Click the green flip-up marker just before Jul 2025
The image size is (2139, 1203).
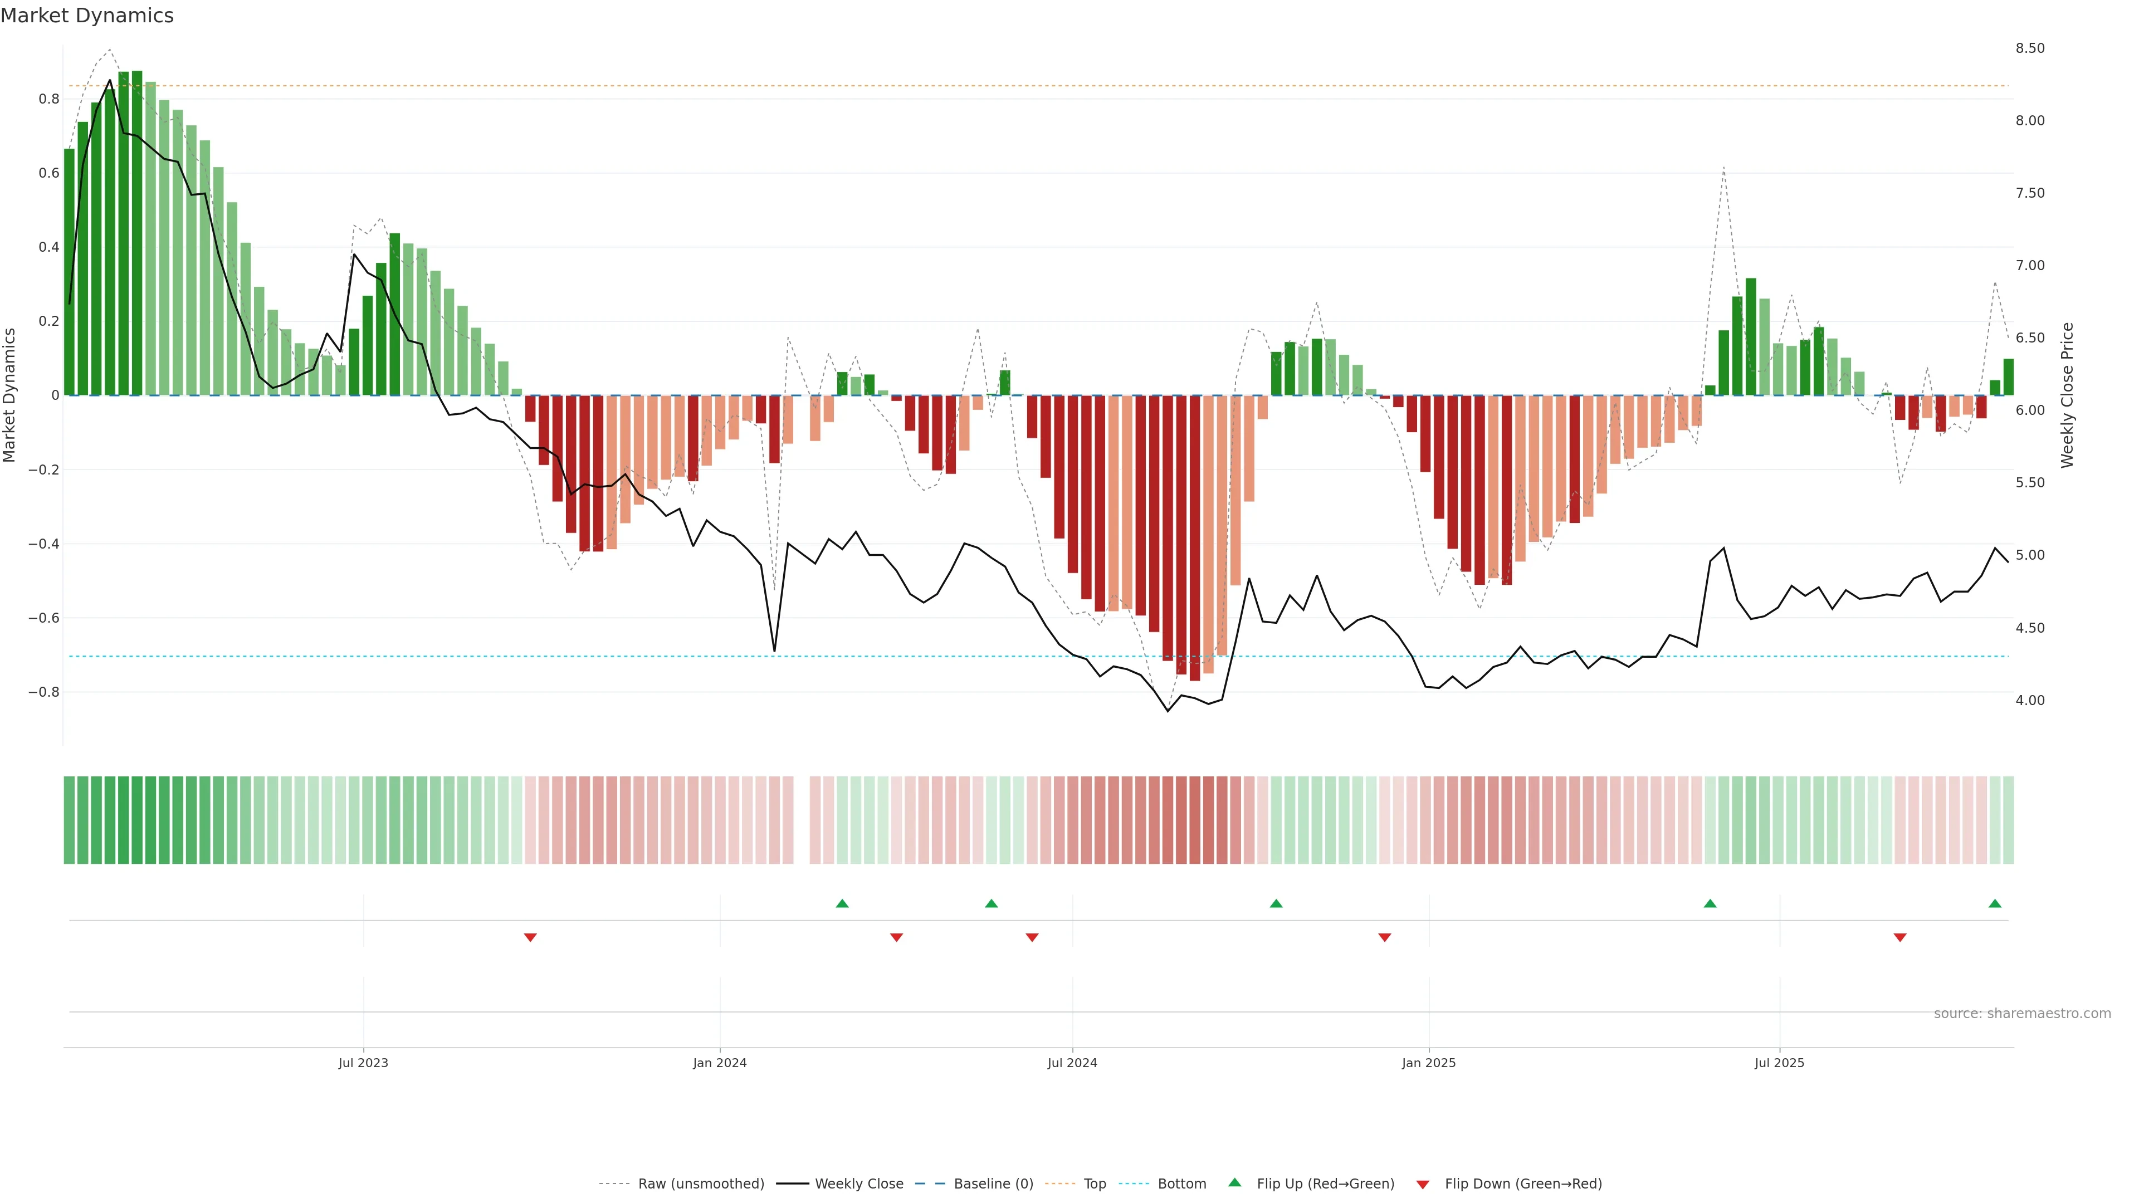(x=1710, y=903)
